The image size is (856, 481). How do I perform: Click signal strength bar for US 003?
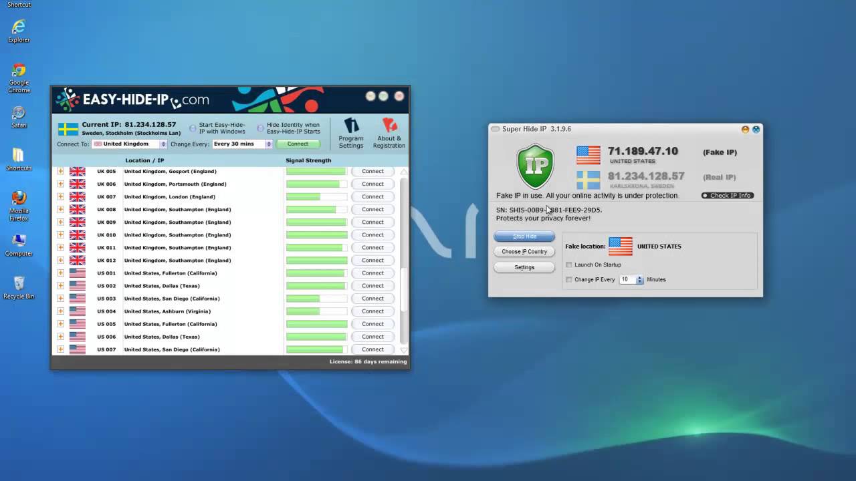pos(316,298)
